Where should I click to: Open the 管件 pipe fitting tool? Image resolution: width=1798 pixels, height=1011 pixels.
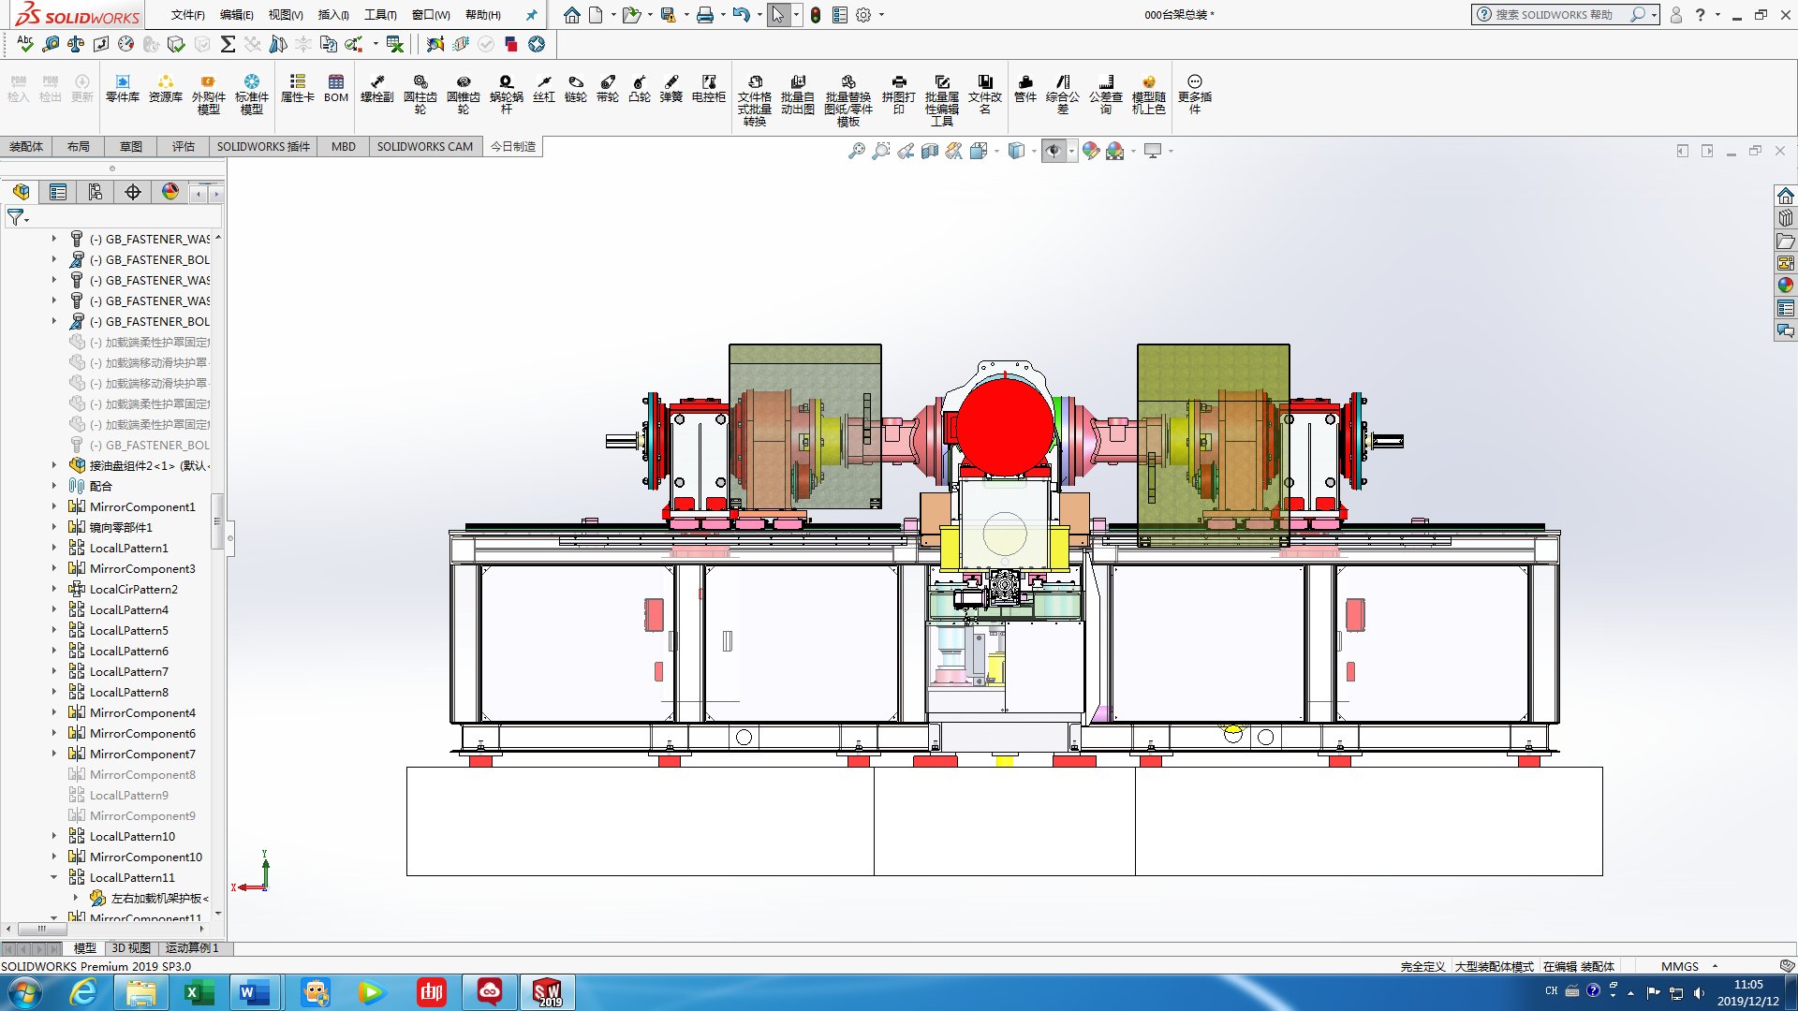1025,89
